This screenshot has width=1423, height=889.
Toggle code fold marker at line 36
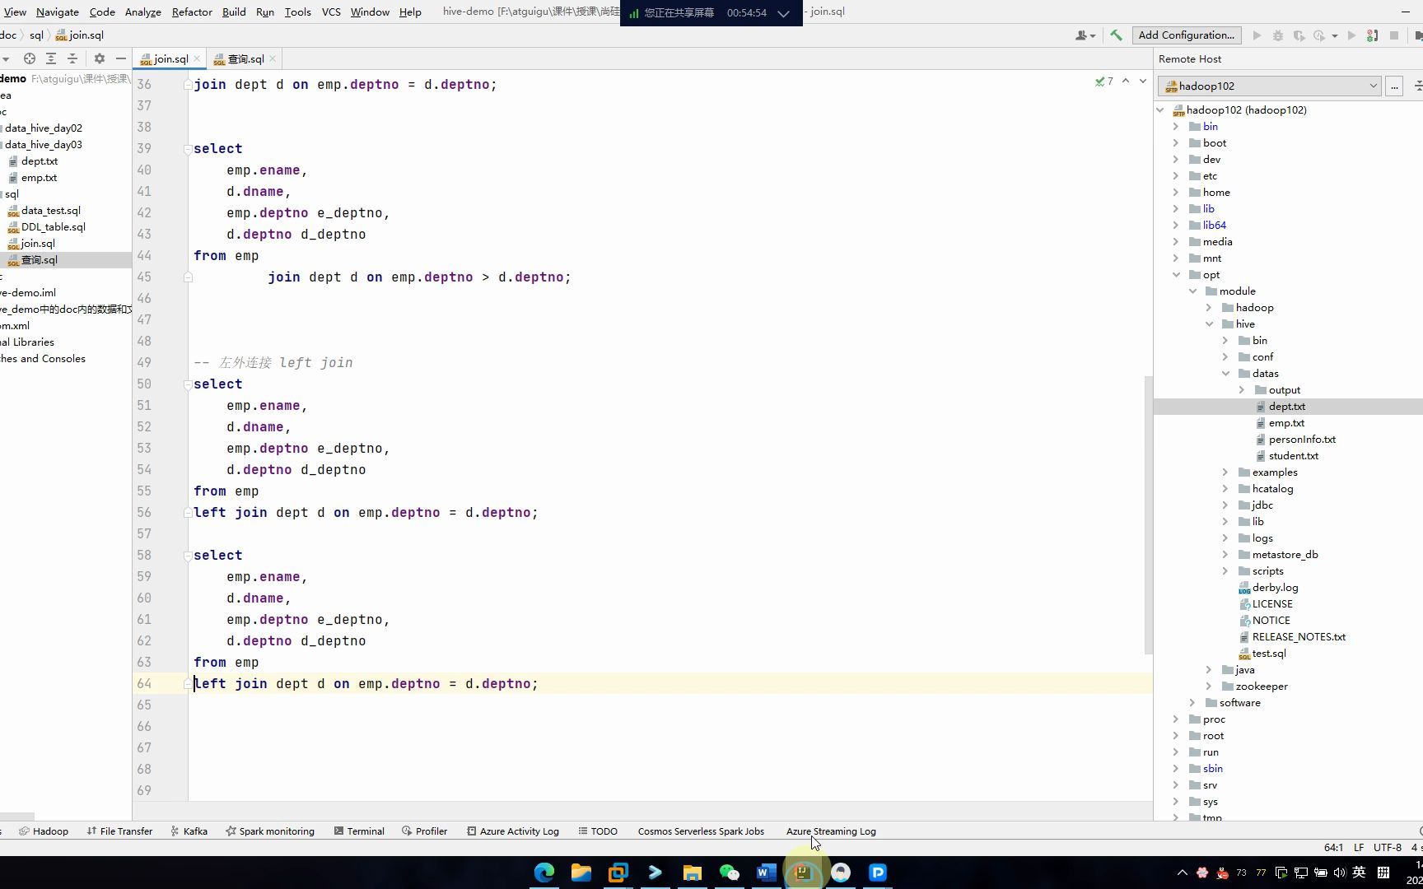188,85
